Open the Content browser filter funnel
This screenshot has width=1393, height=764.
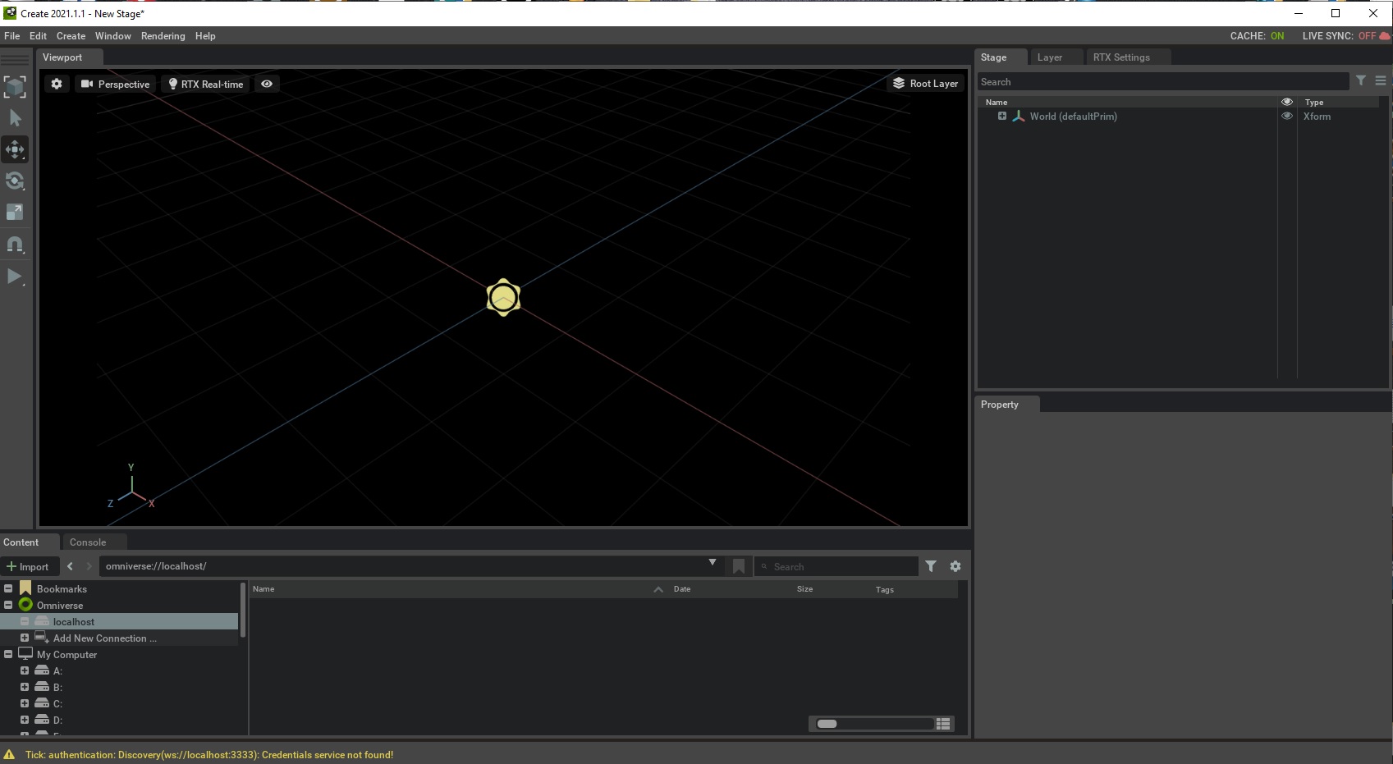[x=931, y=566]
